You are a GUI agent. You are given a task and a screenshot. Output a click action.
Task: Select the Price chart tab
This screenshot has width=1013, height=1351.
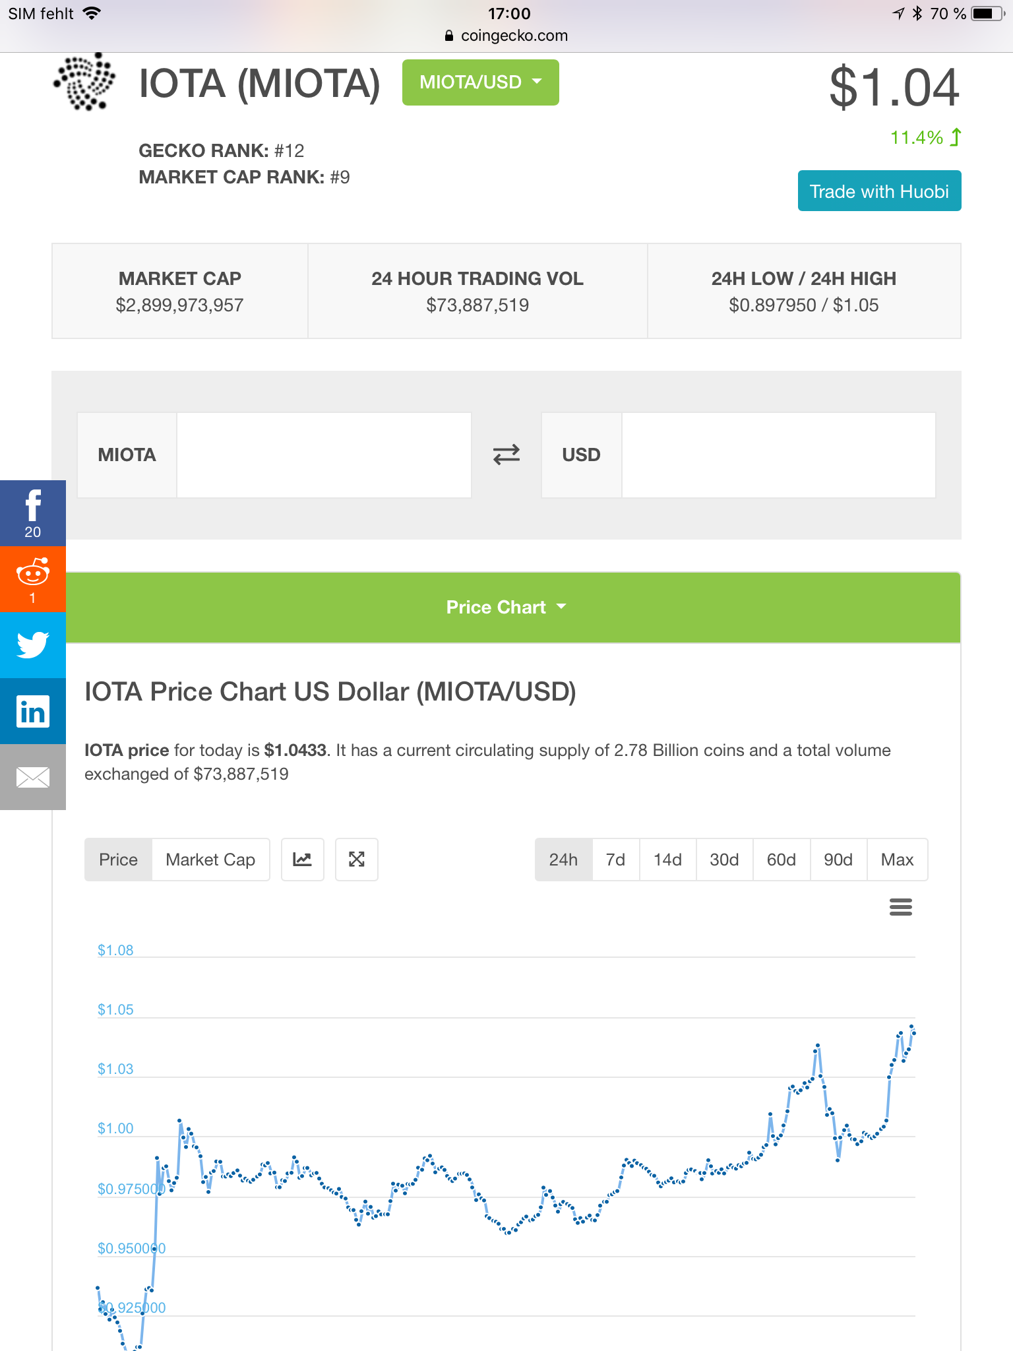pyautogui.click(x=119, y=860)
